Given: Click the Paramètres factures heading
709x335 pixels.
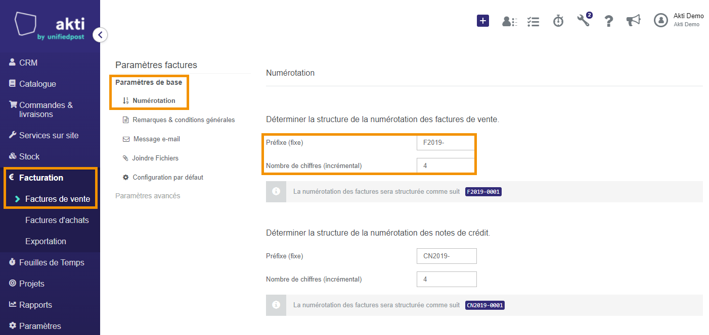Looking at the screenshot, I should tap(156, 65).
